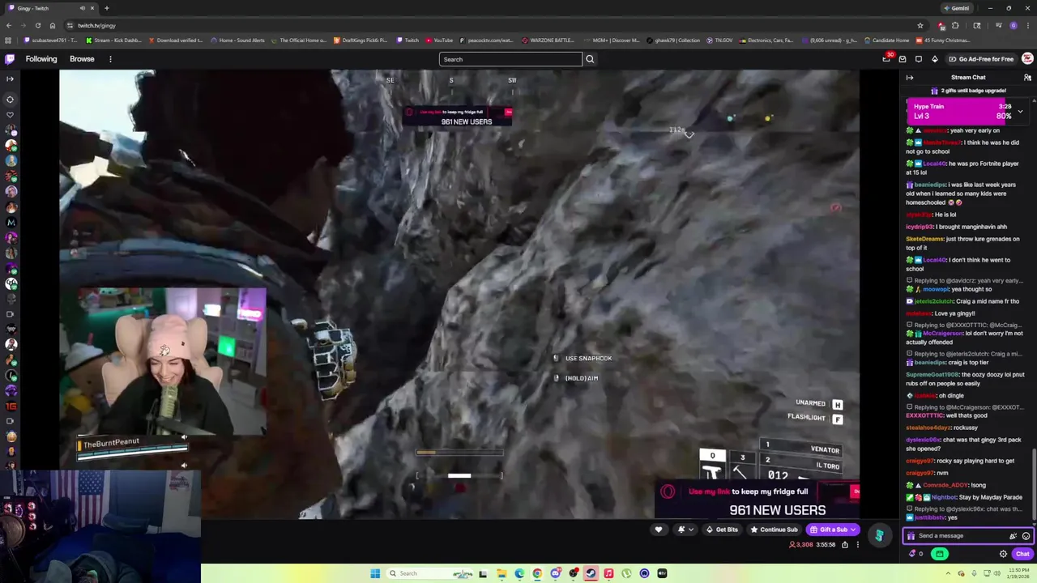Open the notifications inbox icon
This screenshot has width=1037, height=583.
pyautogui.click(x=903, y=59)
